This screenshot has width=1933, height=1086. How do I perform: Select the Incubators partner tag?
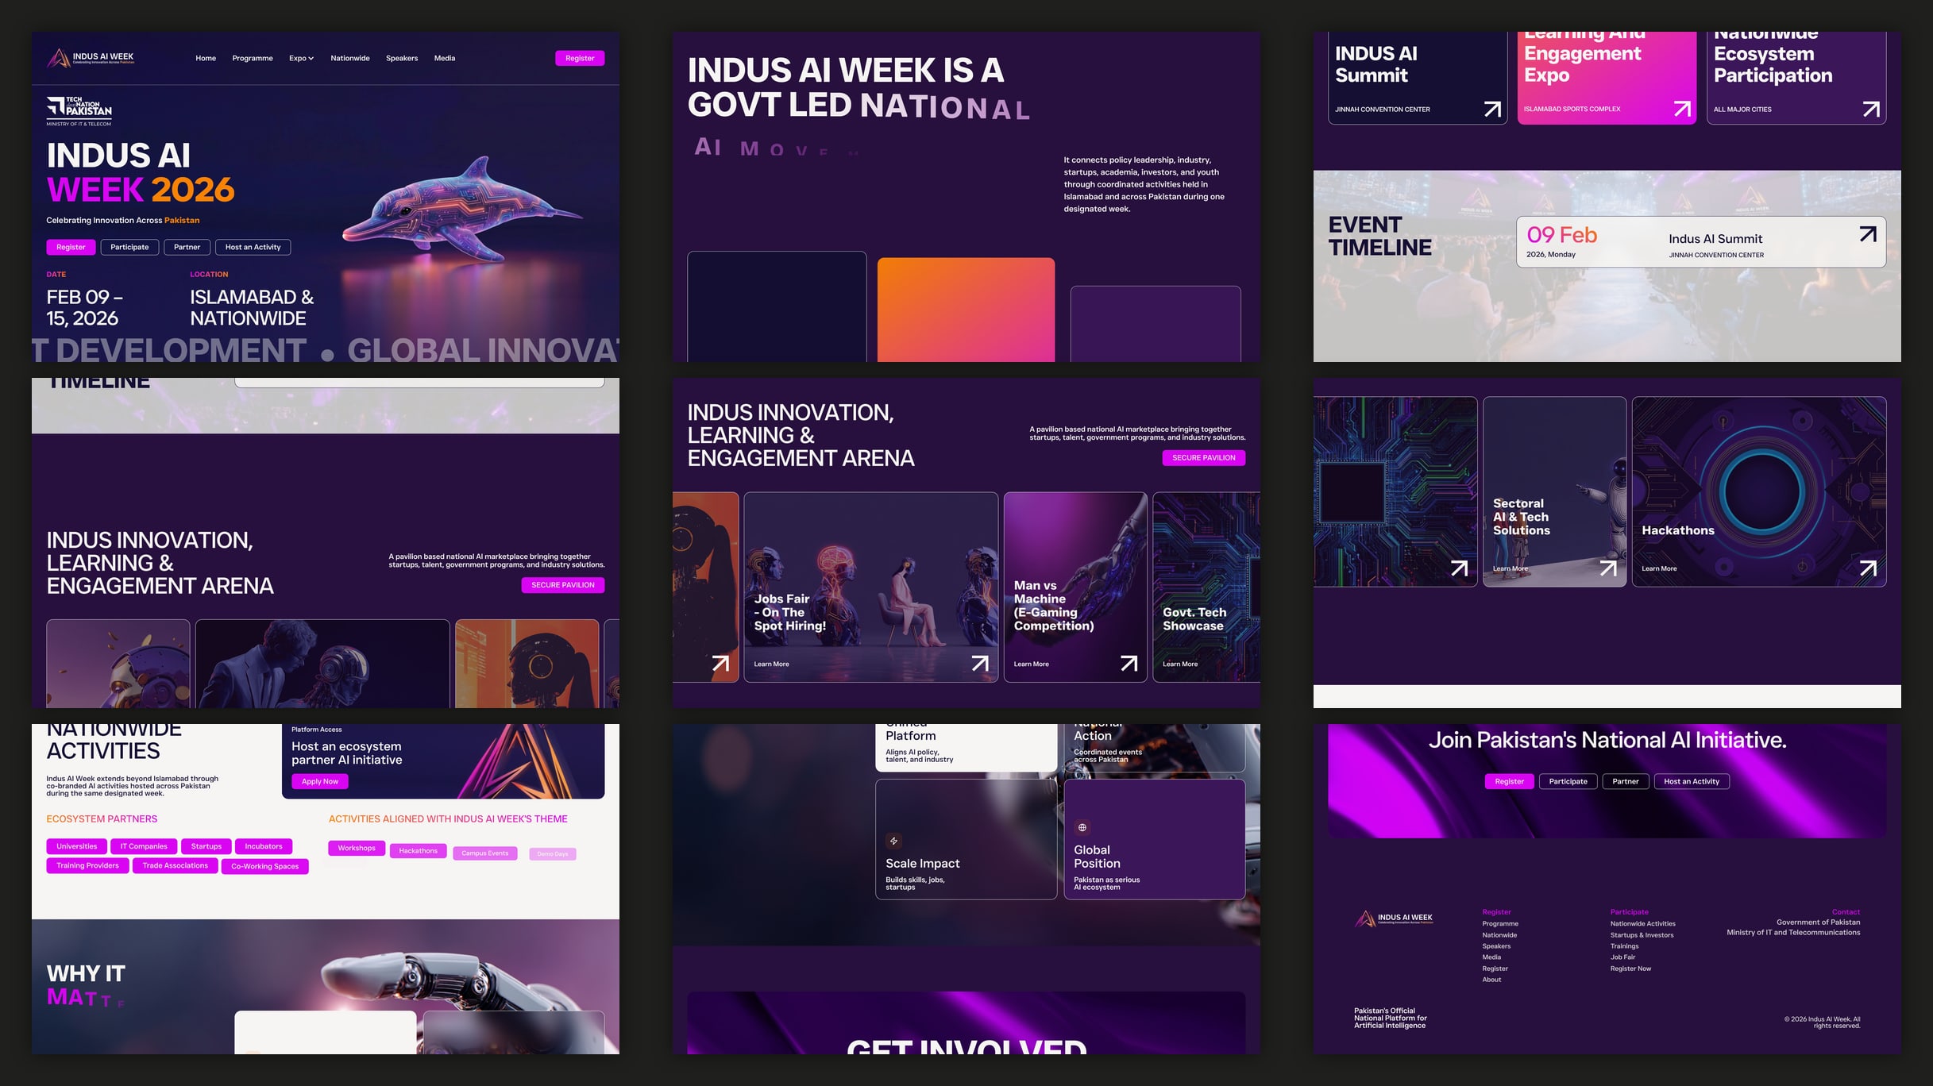pyautogui.click(x=264, y=846)
